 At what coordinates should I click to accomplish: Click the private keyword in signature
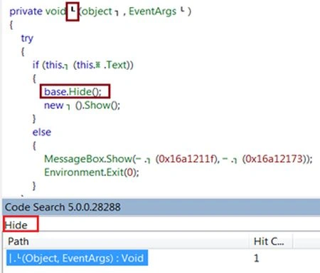[26, 11]
